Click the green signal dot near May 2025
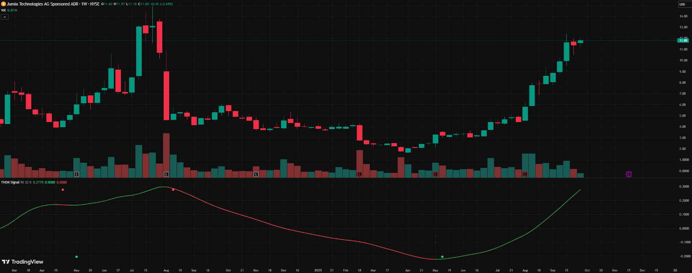 442,257
